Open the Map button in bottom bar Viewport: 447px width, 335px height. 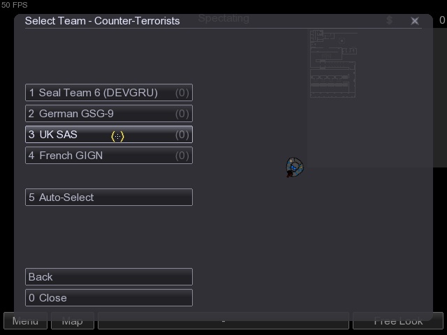pos(73,321)
